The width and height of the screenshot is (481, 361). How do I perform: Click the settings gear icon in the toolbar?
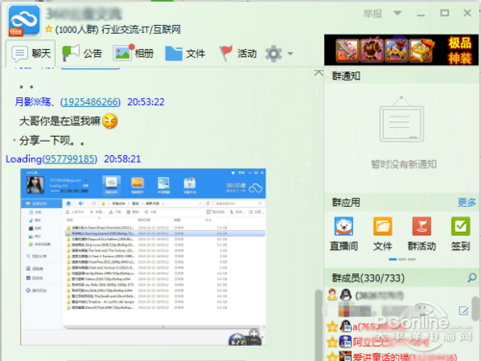[x=273, y=54]
